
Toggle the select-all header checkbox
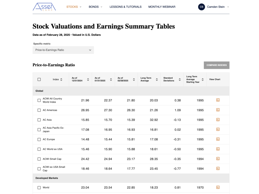click(39, 79)
